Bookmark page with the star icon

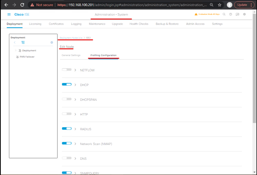pos(220,5)
